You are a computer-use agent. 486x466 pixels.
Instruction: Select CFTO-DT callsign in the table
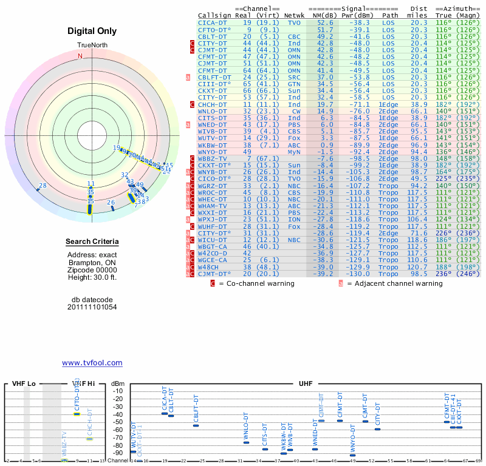point(214,30)
